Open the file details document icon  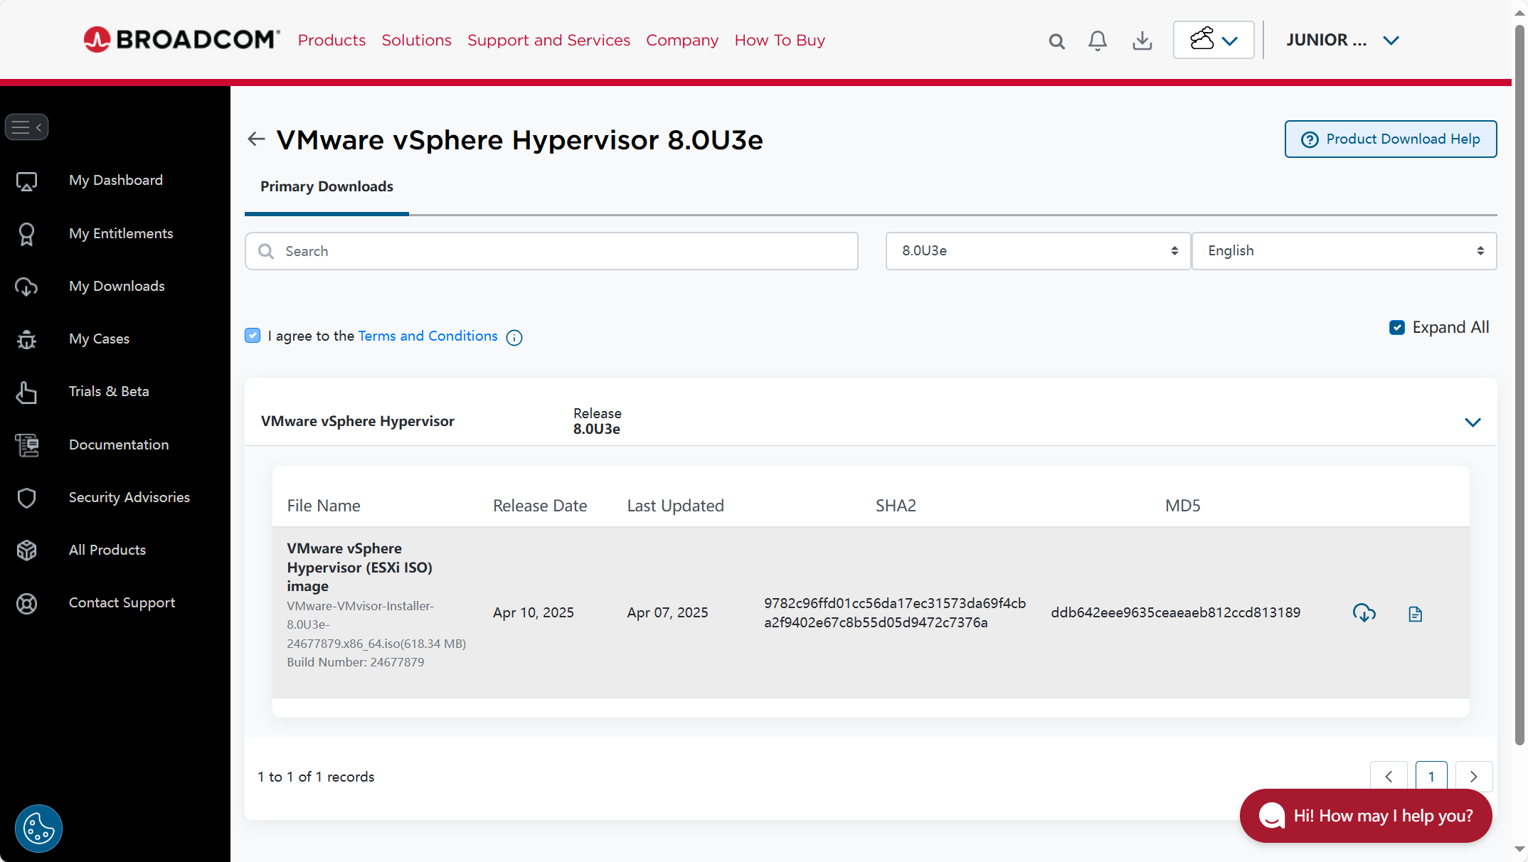pos(1415,614)
